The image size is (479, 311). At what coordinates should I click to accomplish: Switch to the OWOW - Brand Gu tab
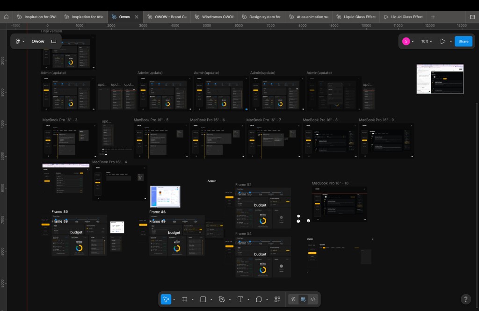167,17
